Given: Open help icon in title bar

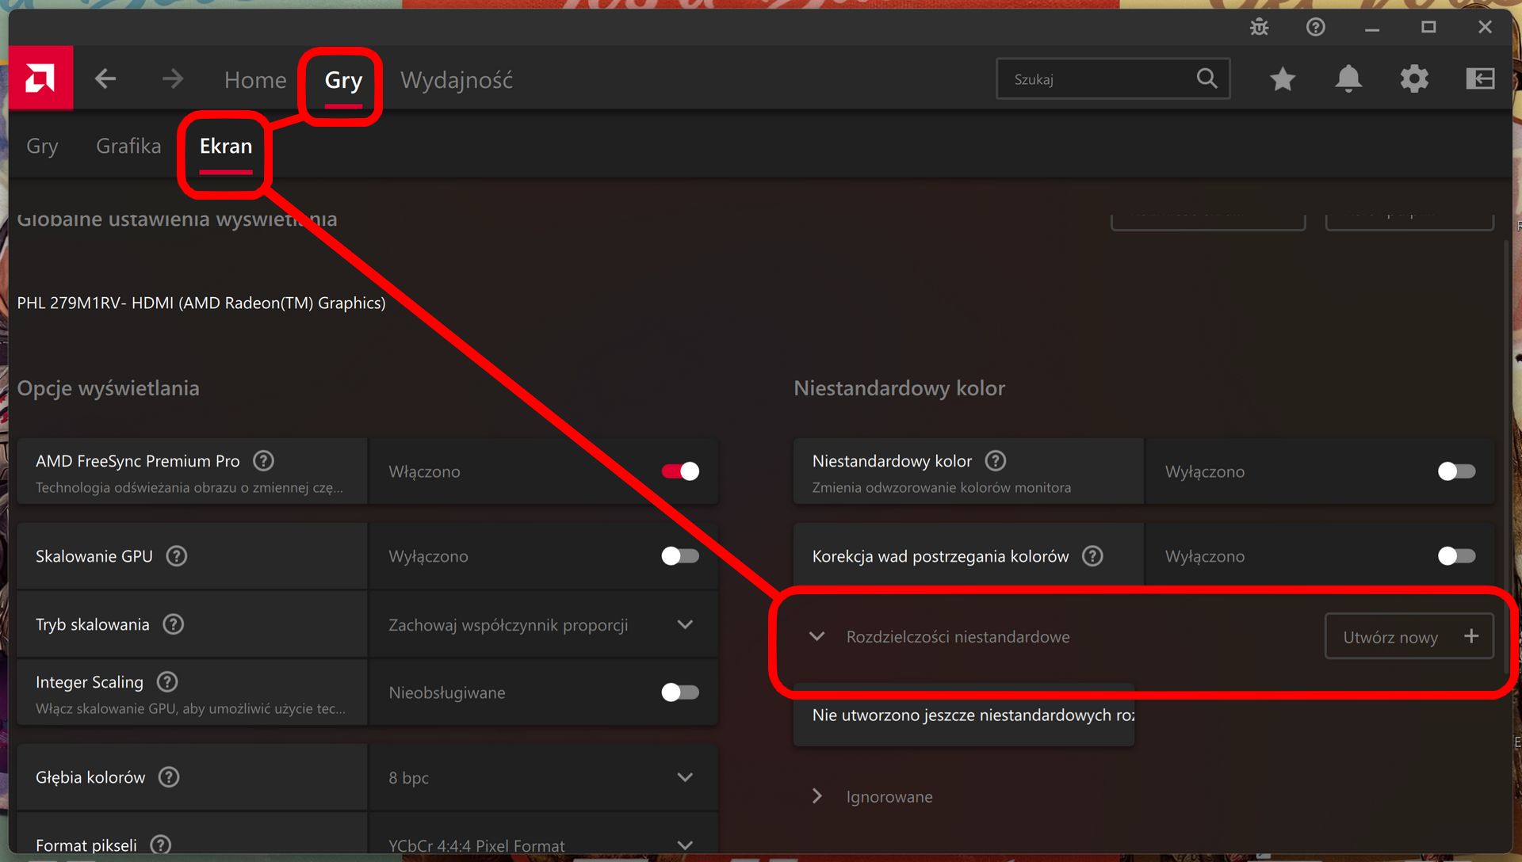Looking at the screenshot, I should (1315, 28).
